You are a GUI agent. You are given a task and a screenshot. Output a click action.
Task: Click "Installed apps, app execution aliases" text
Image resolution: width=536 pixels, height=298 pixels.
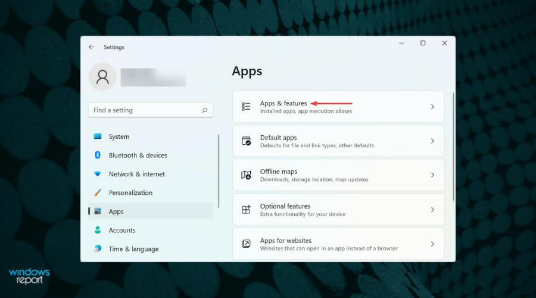pyautogui.click(x=306, y=111)
